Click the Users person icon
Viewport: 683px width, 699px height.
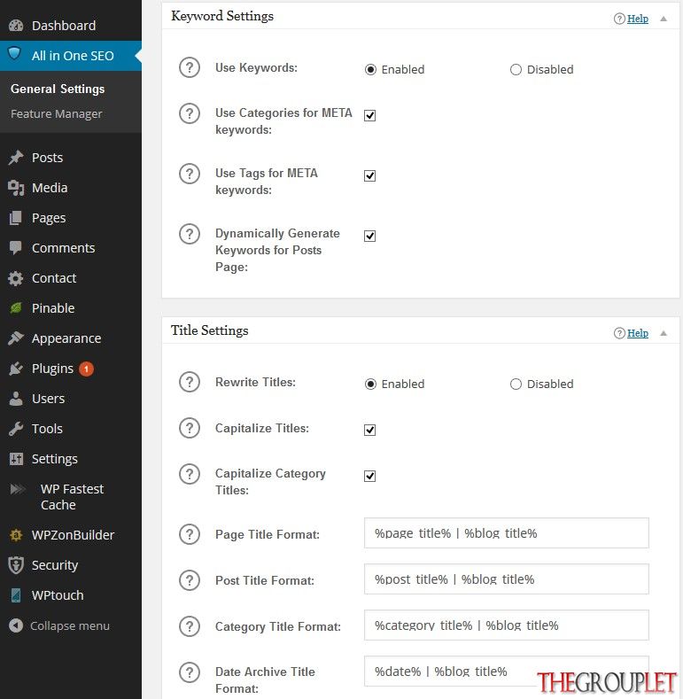pyautogui.click(x=16, y=399)
